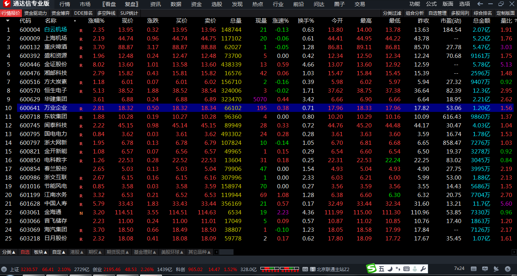Expand the 基金理财▲ funds list
This screenshot has height=276, width=517.
145,252
